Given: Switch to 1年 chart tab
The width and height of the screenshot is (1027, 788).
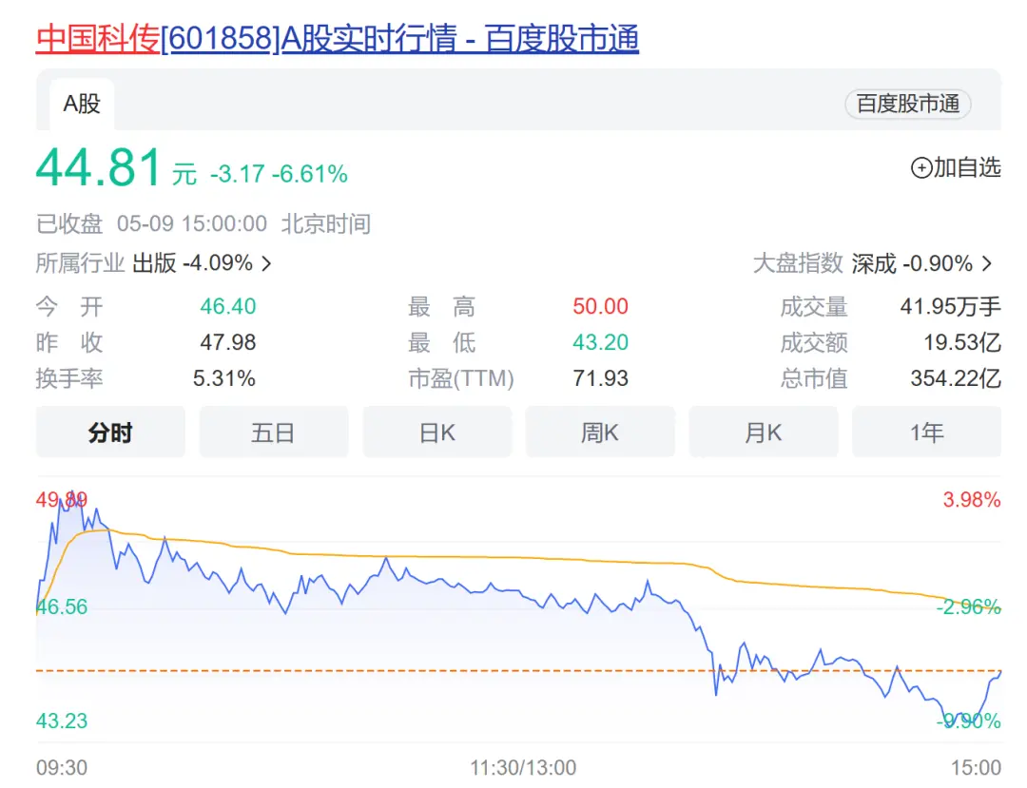Looking at the screenshot, I should click(x=927, y=432).
